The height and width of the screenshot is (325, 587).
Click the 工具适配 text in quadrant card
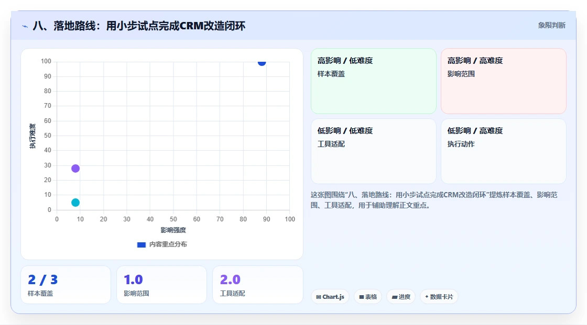click(x=331, y=144)
